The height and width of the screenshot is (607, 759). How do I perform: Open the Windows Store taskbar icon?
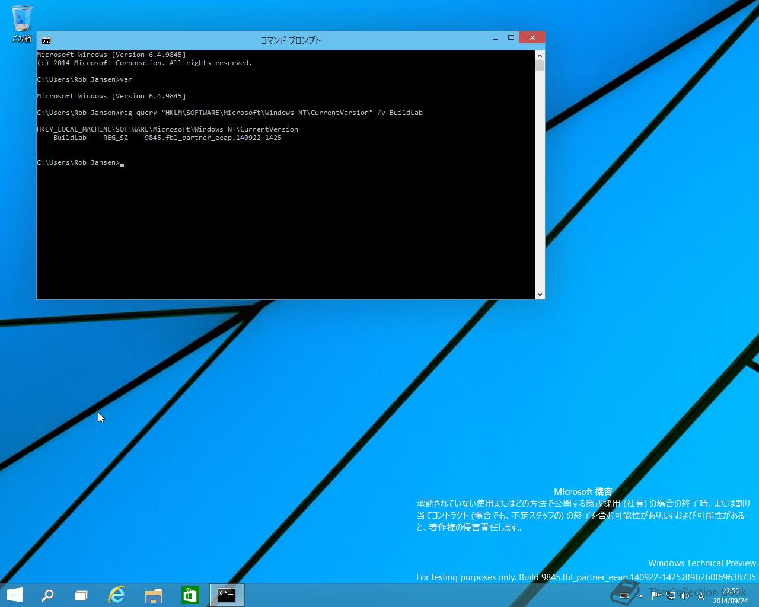click(190, 595)
